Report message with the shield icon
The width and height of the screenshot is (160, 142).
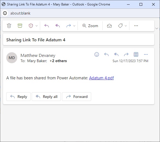point(31,26)
